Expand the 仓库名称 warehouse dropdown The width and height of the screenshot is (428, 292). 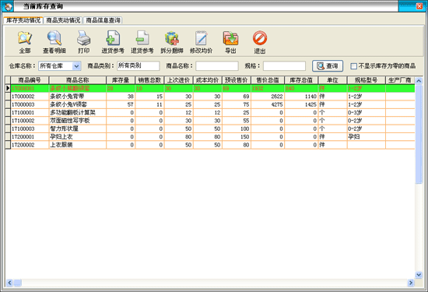tap(76, 66)
